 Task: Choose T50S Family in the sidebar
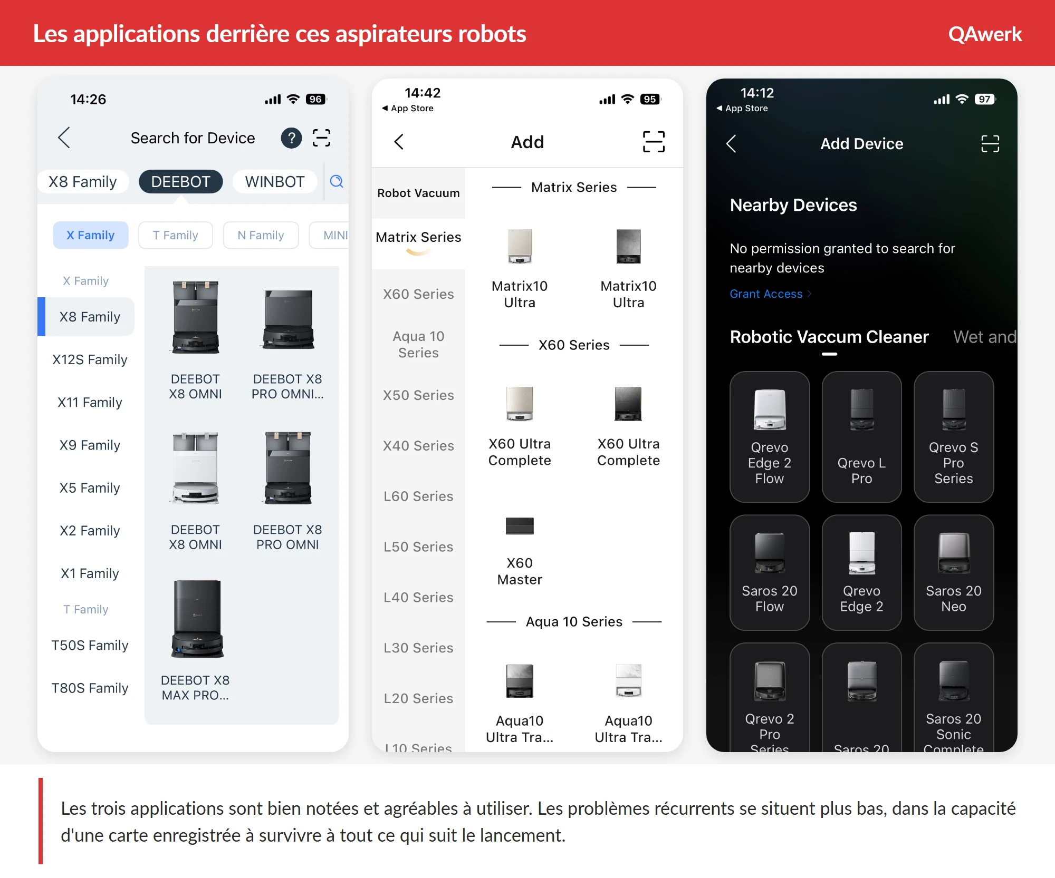(90, 645)
